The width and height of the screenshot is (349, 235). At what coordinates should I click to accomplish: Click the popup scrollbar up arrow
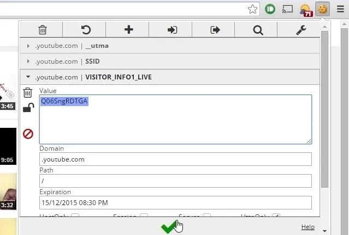pos(324,27)
